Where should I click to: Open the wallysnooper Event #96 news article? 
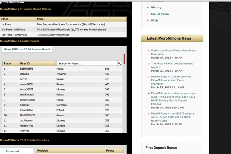click(174, 98)
